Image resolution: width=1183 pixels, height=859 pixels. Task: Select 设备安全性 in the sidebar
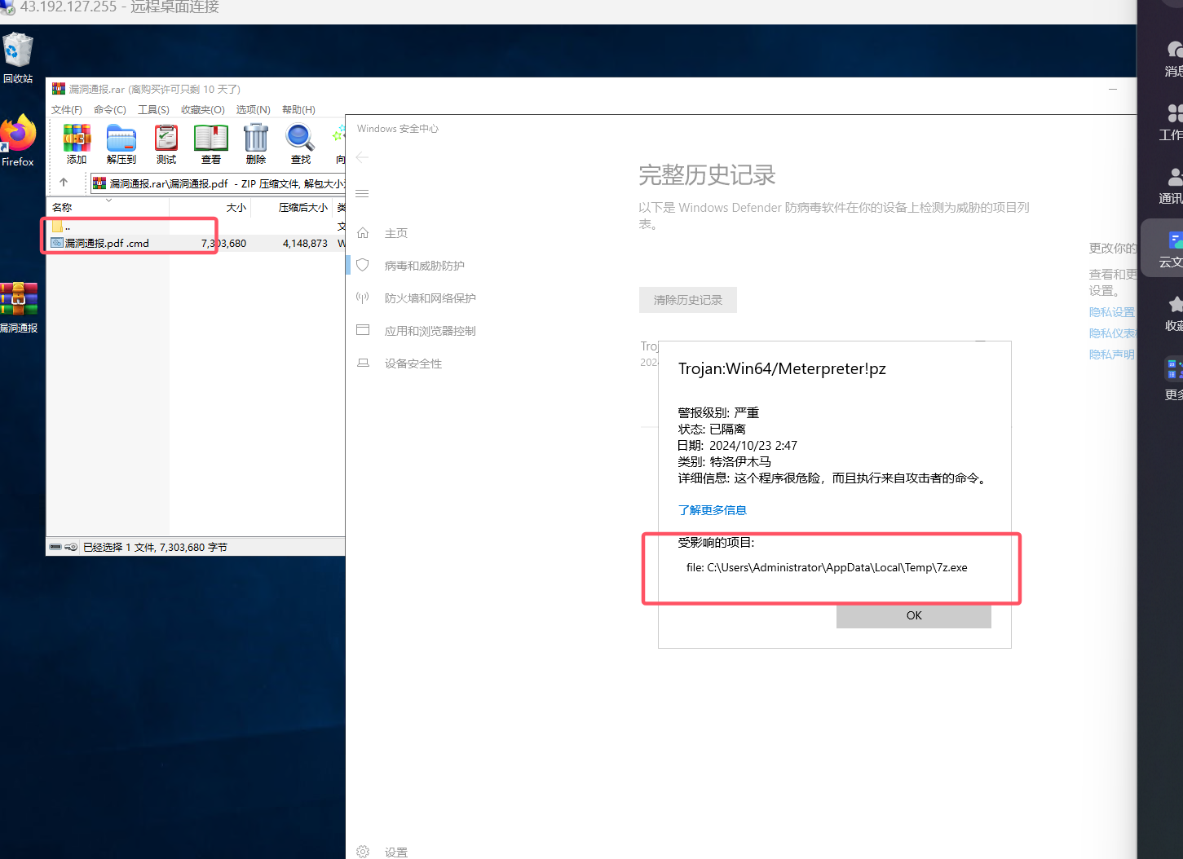point(413,363)
